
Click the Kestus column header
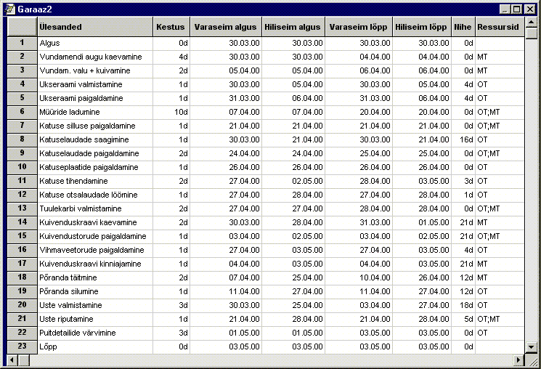pos(171,27)
